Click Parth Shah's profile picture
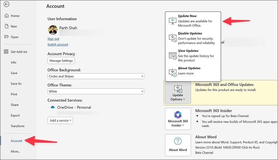This screenshot has height=160, width=278. click(53, 30)
